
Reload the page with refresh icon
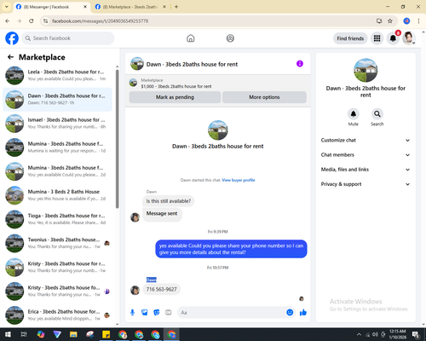[32, 21]
